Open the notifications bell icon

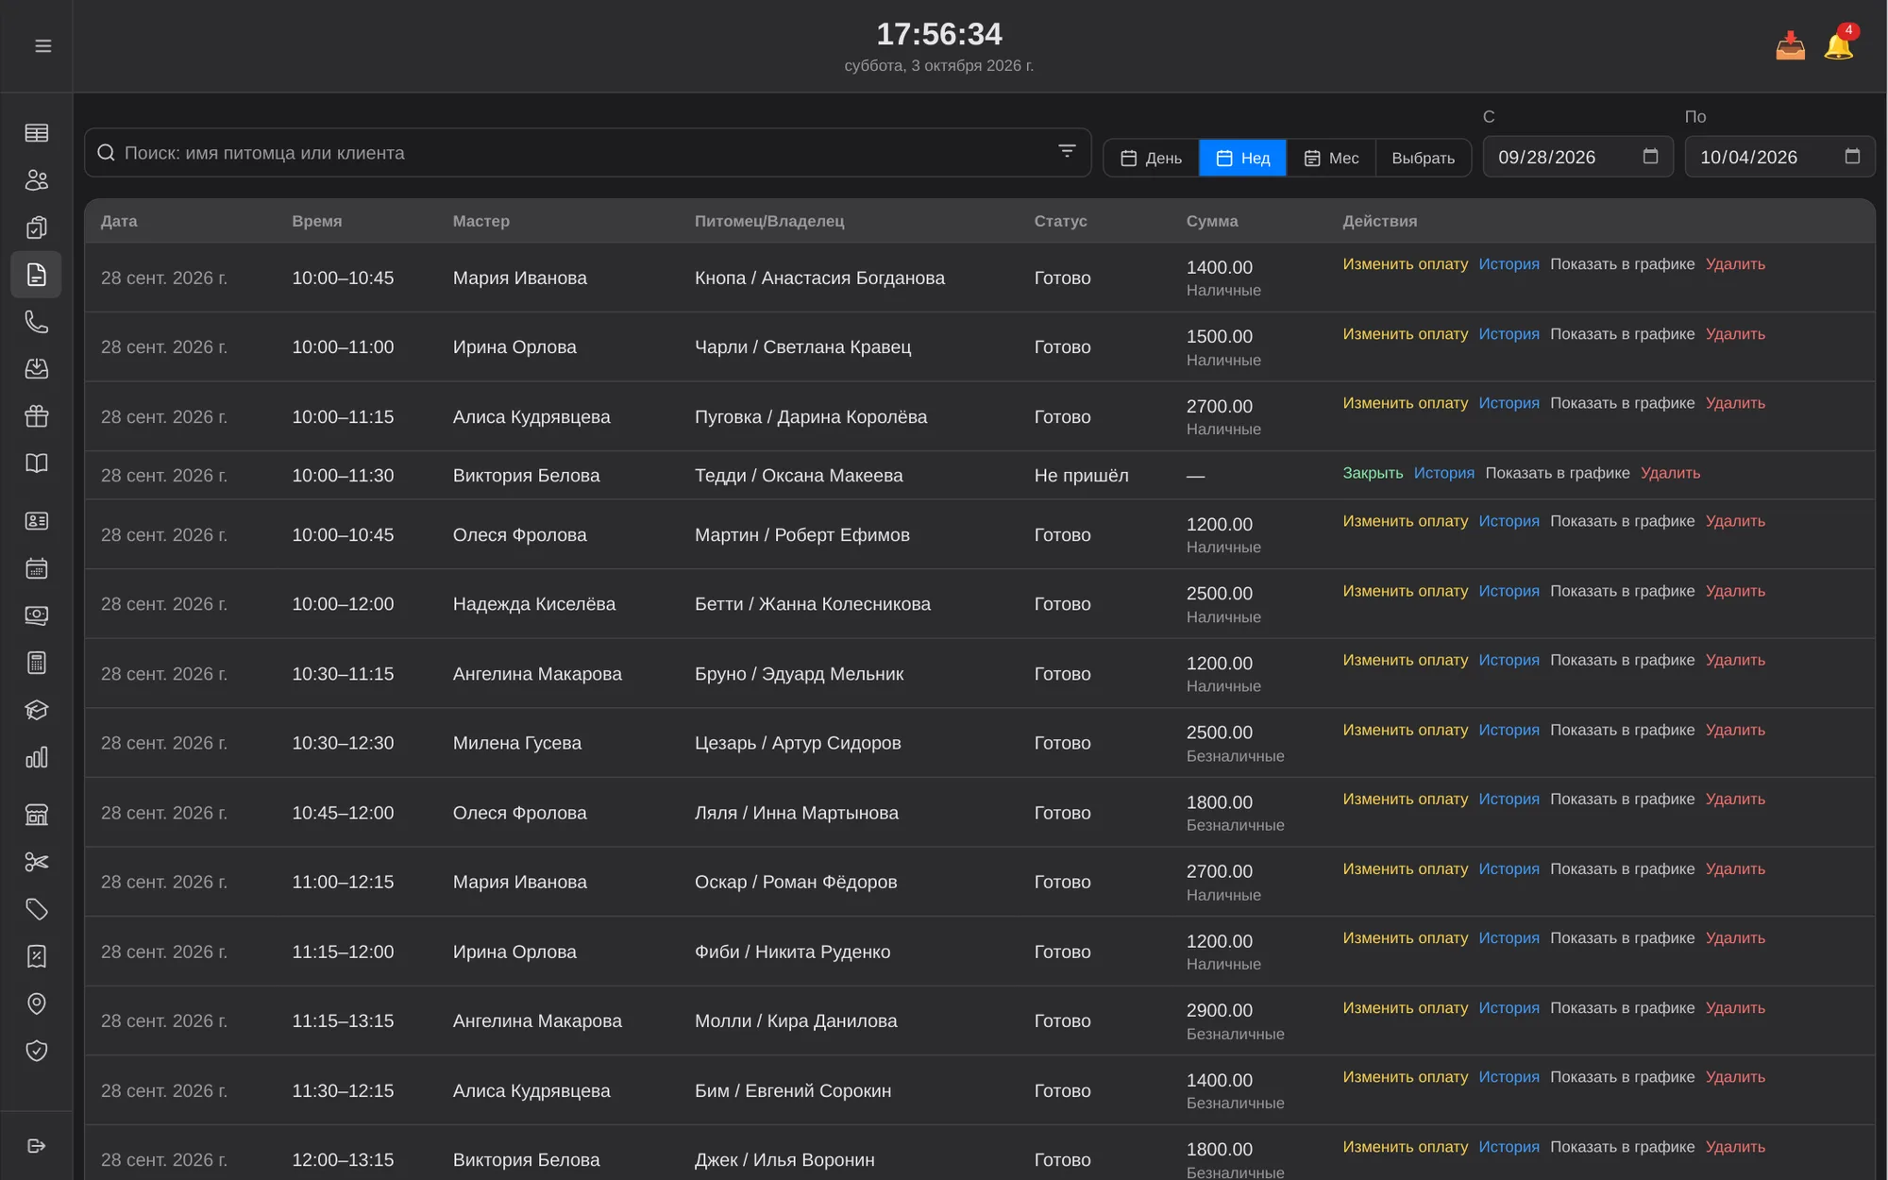1839,45
